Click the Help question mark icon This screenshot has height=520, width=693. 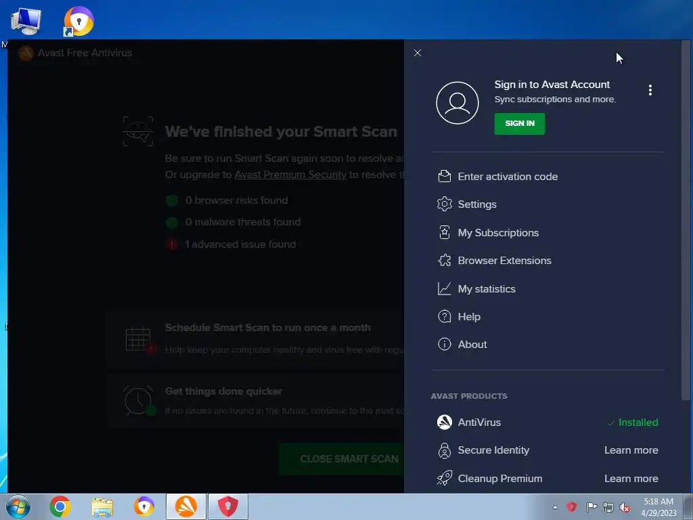click(444, 316)
